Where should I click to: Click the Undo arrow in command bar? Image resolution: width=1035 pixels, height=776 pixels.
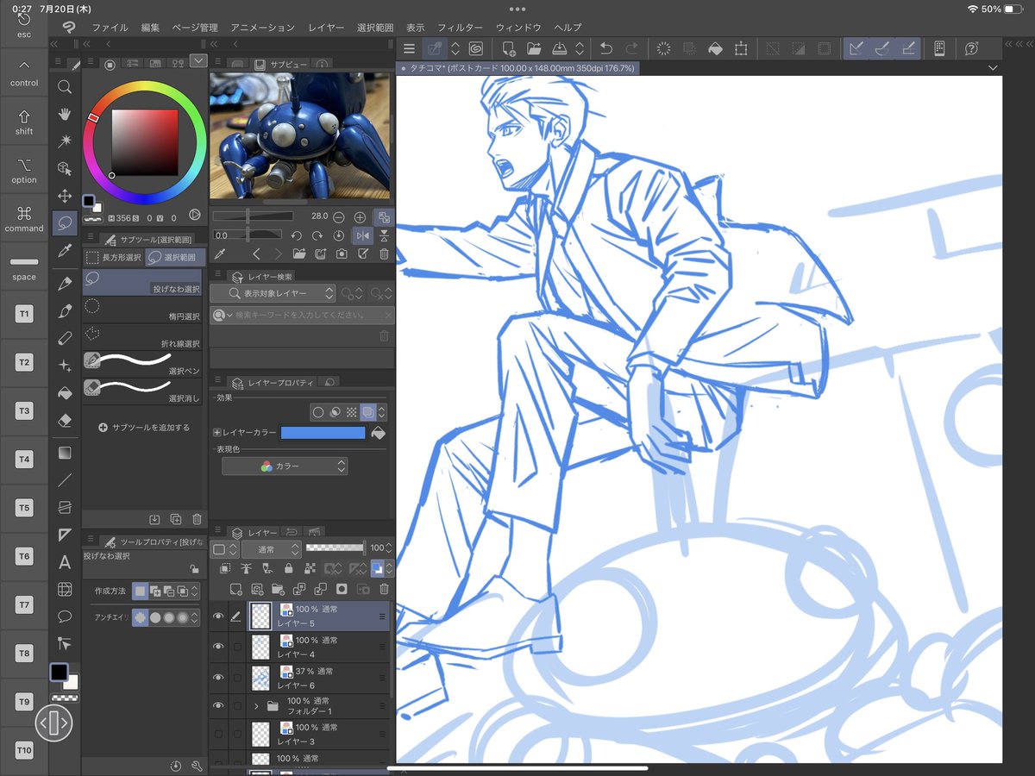pos(605,49)
